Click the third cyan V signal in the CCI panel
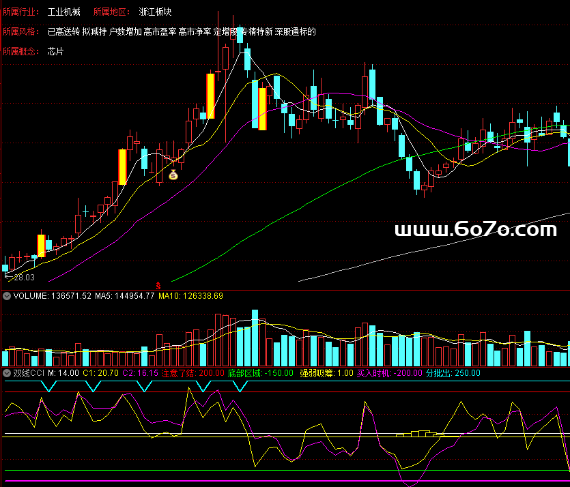The height and width of the screenshot is (487, 570). (144, 386)
